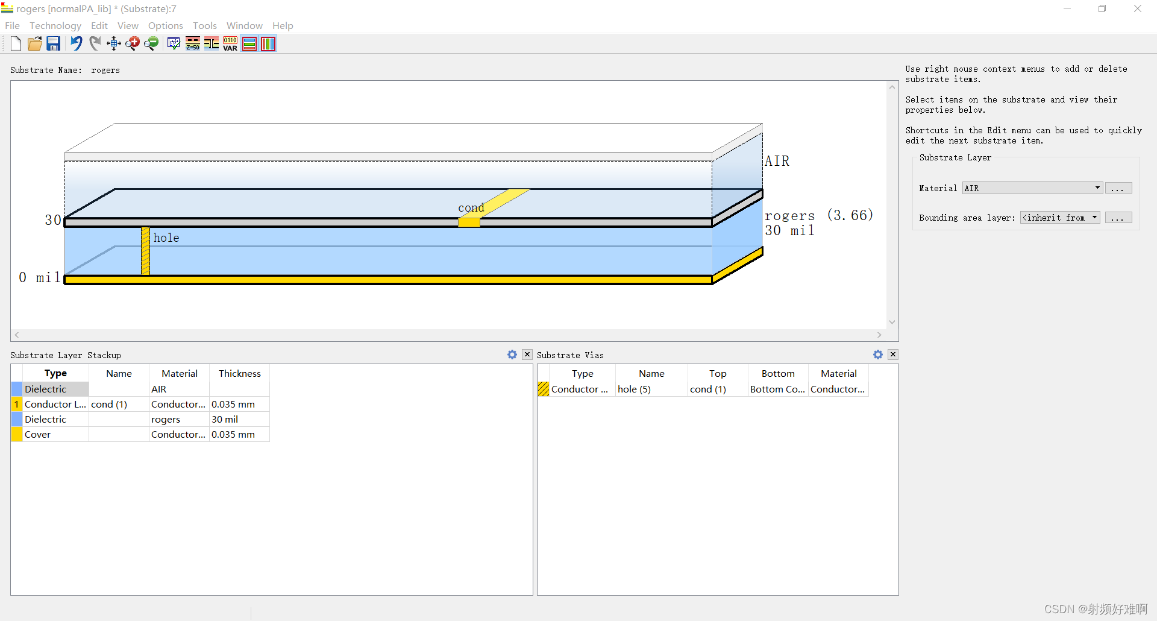
Task: Open Substrate Layer Stackup settings gear
Action: [512, 355]
